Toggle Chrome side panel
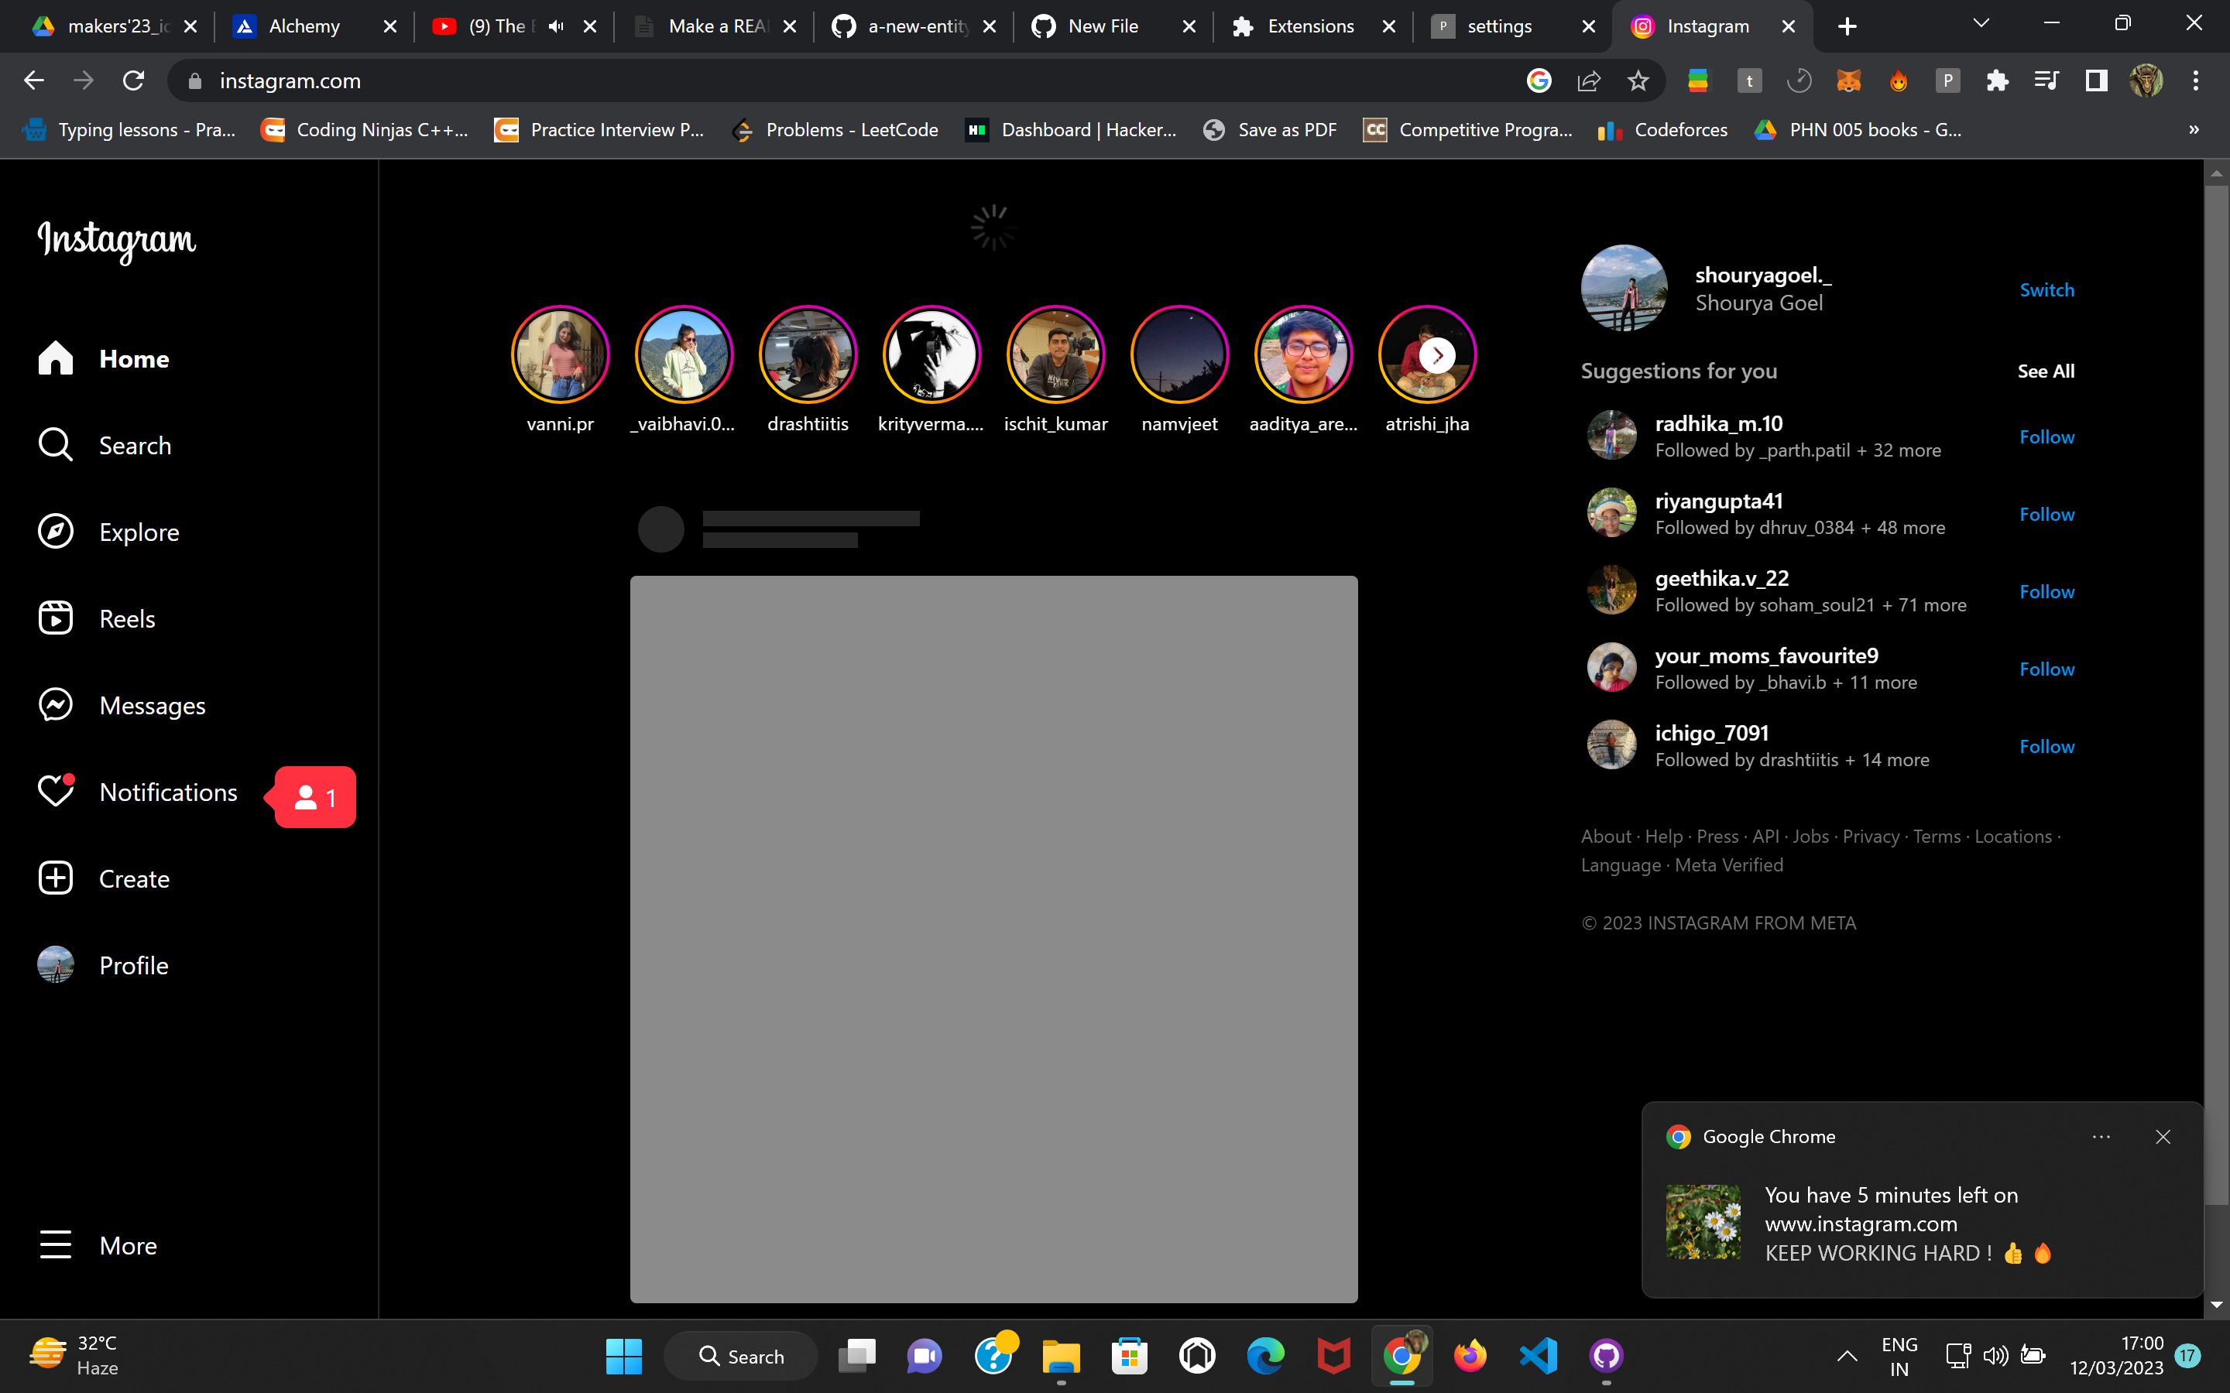2230x1393 pixels. point(2096,81)
